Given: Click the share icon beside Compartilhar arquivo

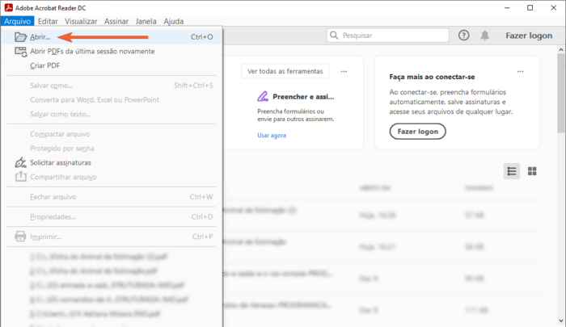Looking at the screenshot, I should coord(20,176).
